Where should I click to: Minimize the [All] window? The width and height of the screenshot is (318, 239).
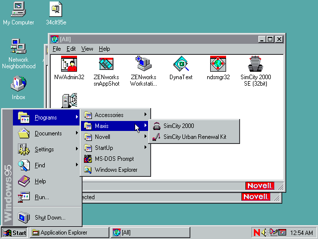(262, 39)
